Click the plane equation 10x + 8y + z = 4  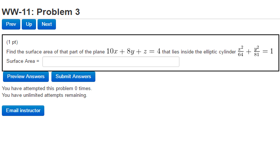[x=134, y=51]
